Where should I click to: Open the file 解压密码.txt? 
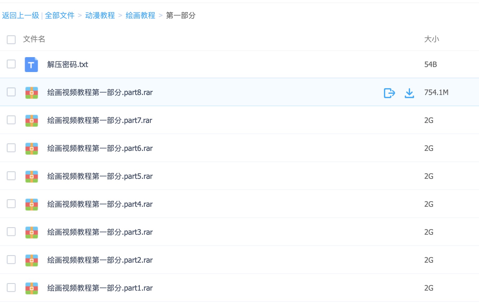tap(68, 65)
